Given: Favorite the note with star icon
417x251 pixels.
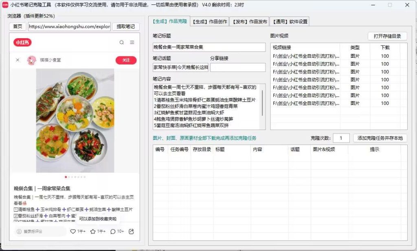Looking at the screenshot, I should point(93,232).
